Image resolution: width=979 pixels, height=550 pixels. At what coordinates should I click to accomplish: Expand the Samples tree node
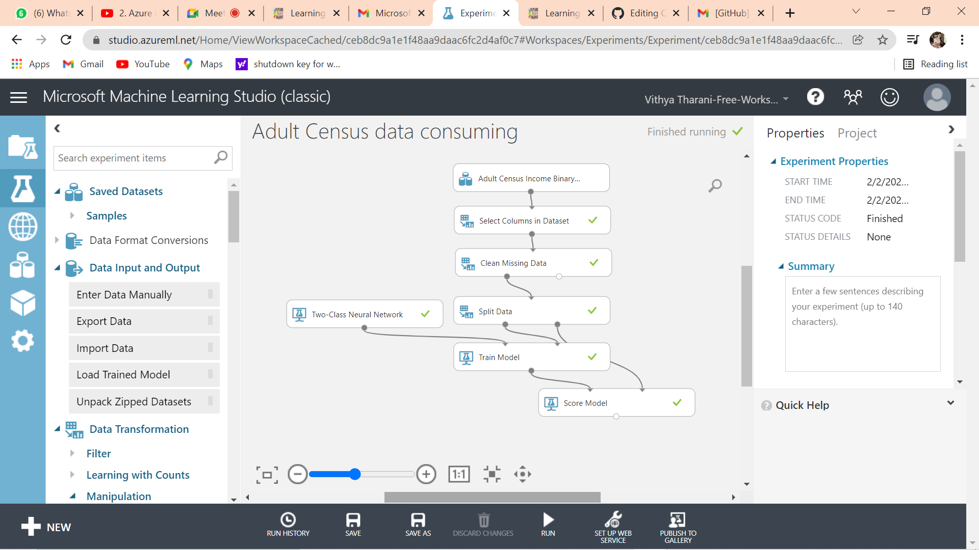pos(72,216)
